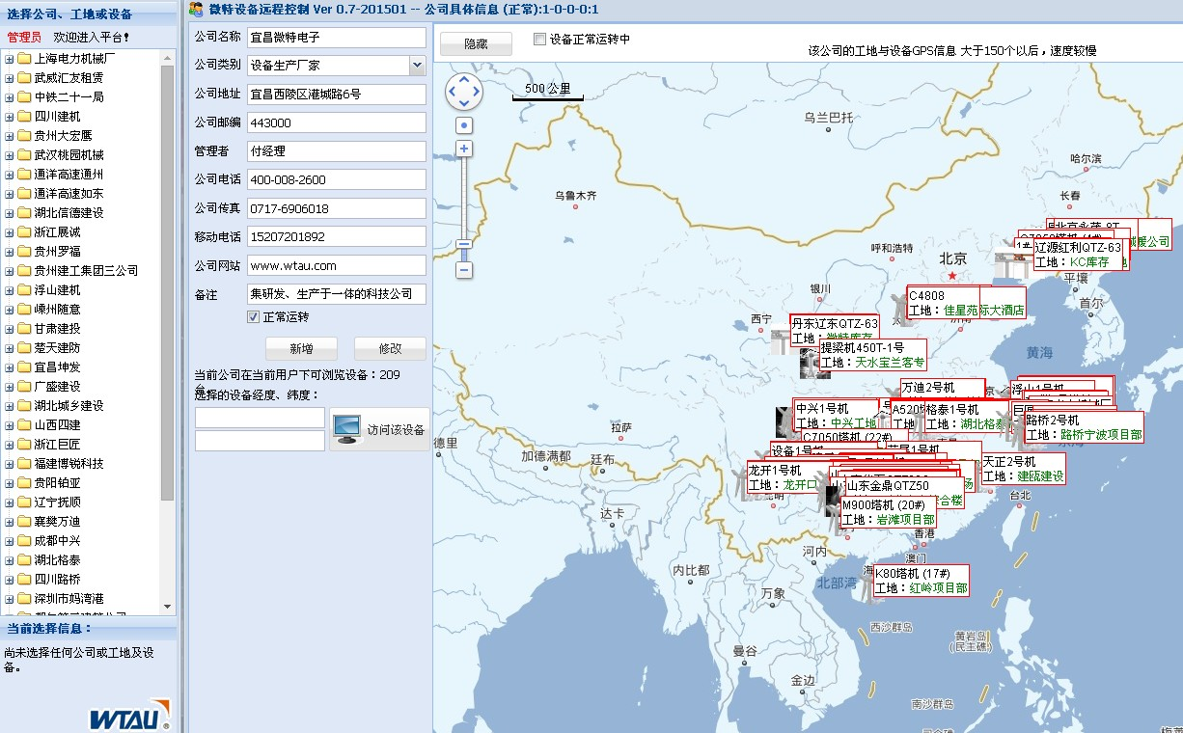Pan the map right with the right arrow

coord(476,92)
